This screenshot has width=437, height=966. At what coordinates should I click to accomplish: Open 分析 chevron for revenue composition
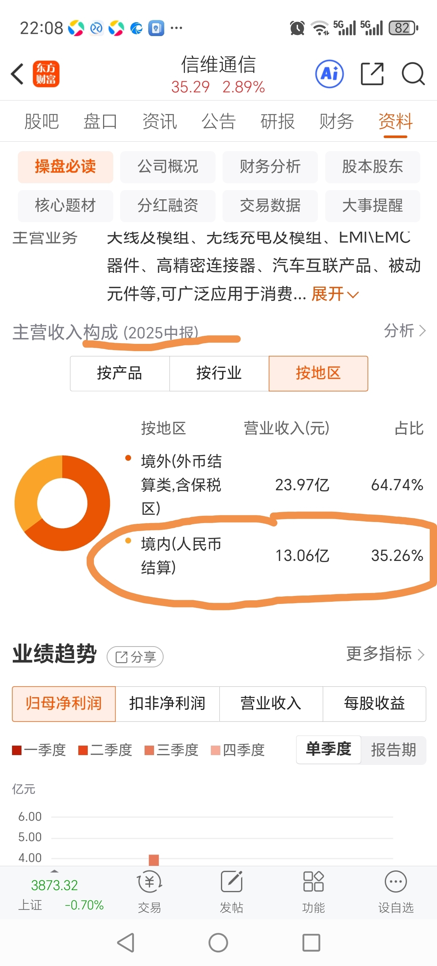405,331
